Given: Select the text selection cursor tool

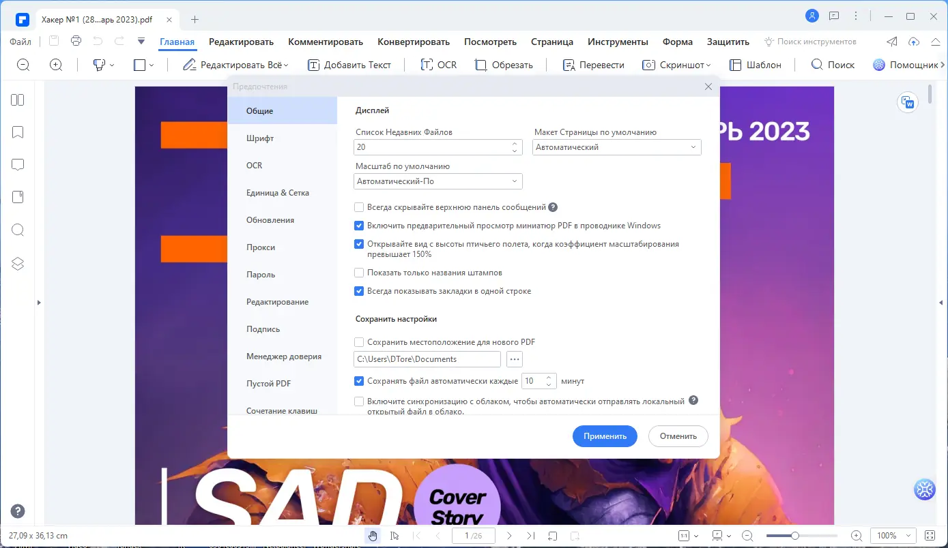Looking at the screenshot, I should tap(394, 536).
